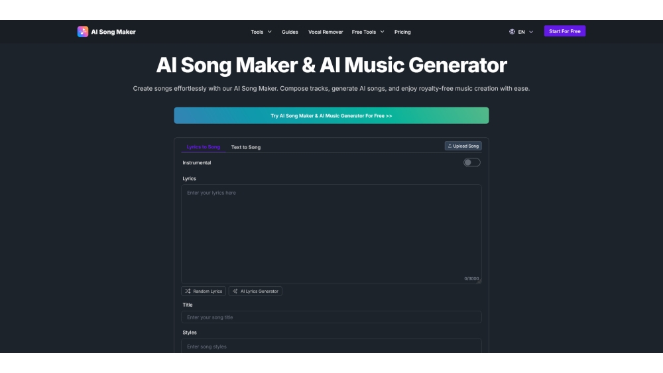Click the Start For Free button
Viewport: 663px width, 373px height.
point(564,31)
